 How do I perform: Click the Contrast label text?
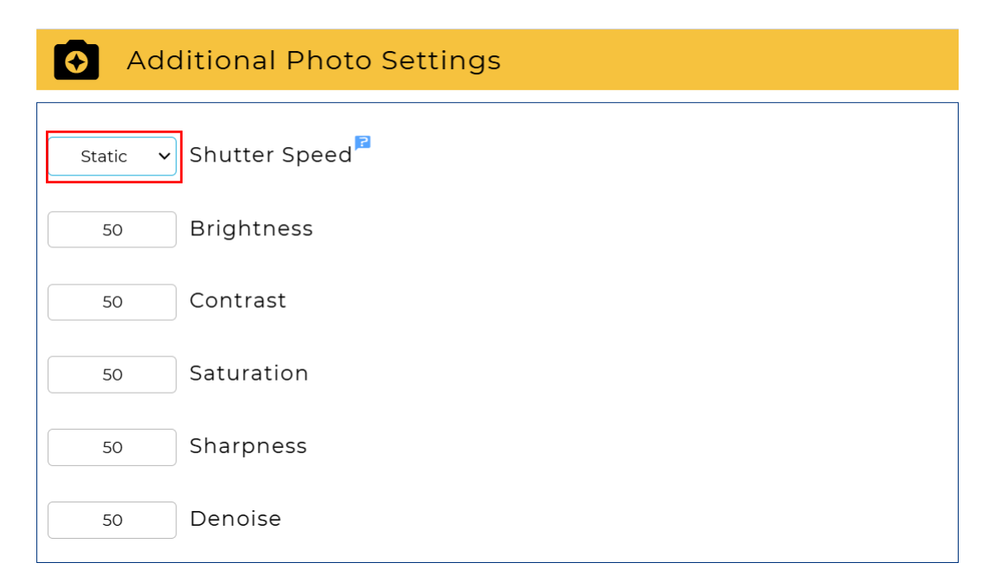238,300
